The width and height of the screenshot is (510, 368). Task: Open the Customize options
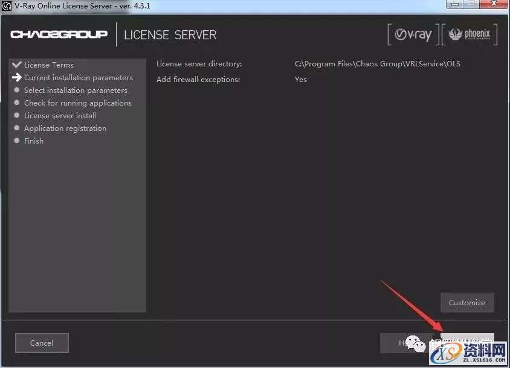467,302
